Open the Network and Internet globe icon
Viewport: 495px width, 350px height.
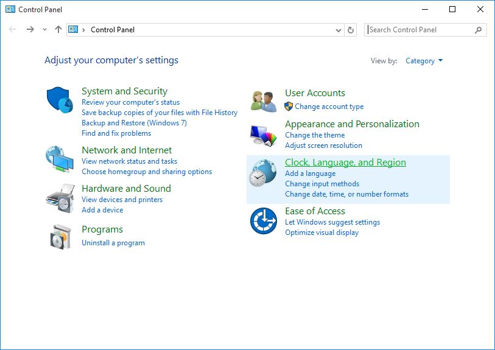60,159
